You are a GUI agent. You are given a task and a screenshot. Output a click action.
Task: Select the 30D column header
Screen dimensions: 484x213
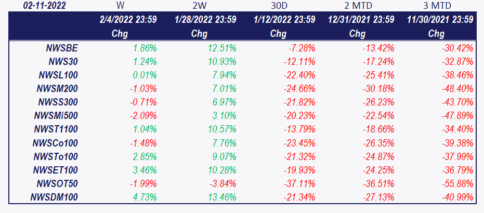[x=279, y=6]
